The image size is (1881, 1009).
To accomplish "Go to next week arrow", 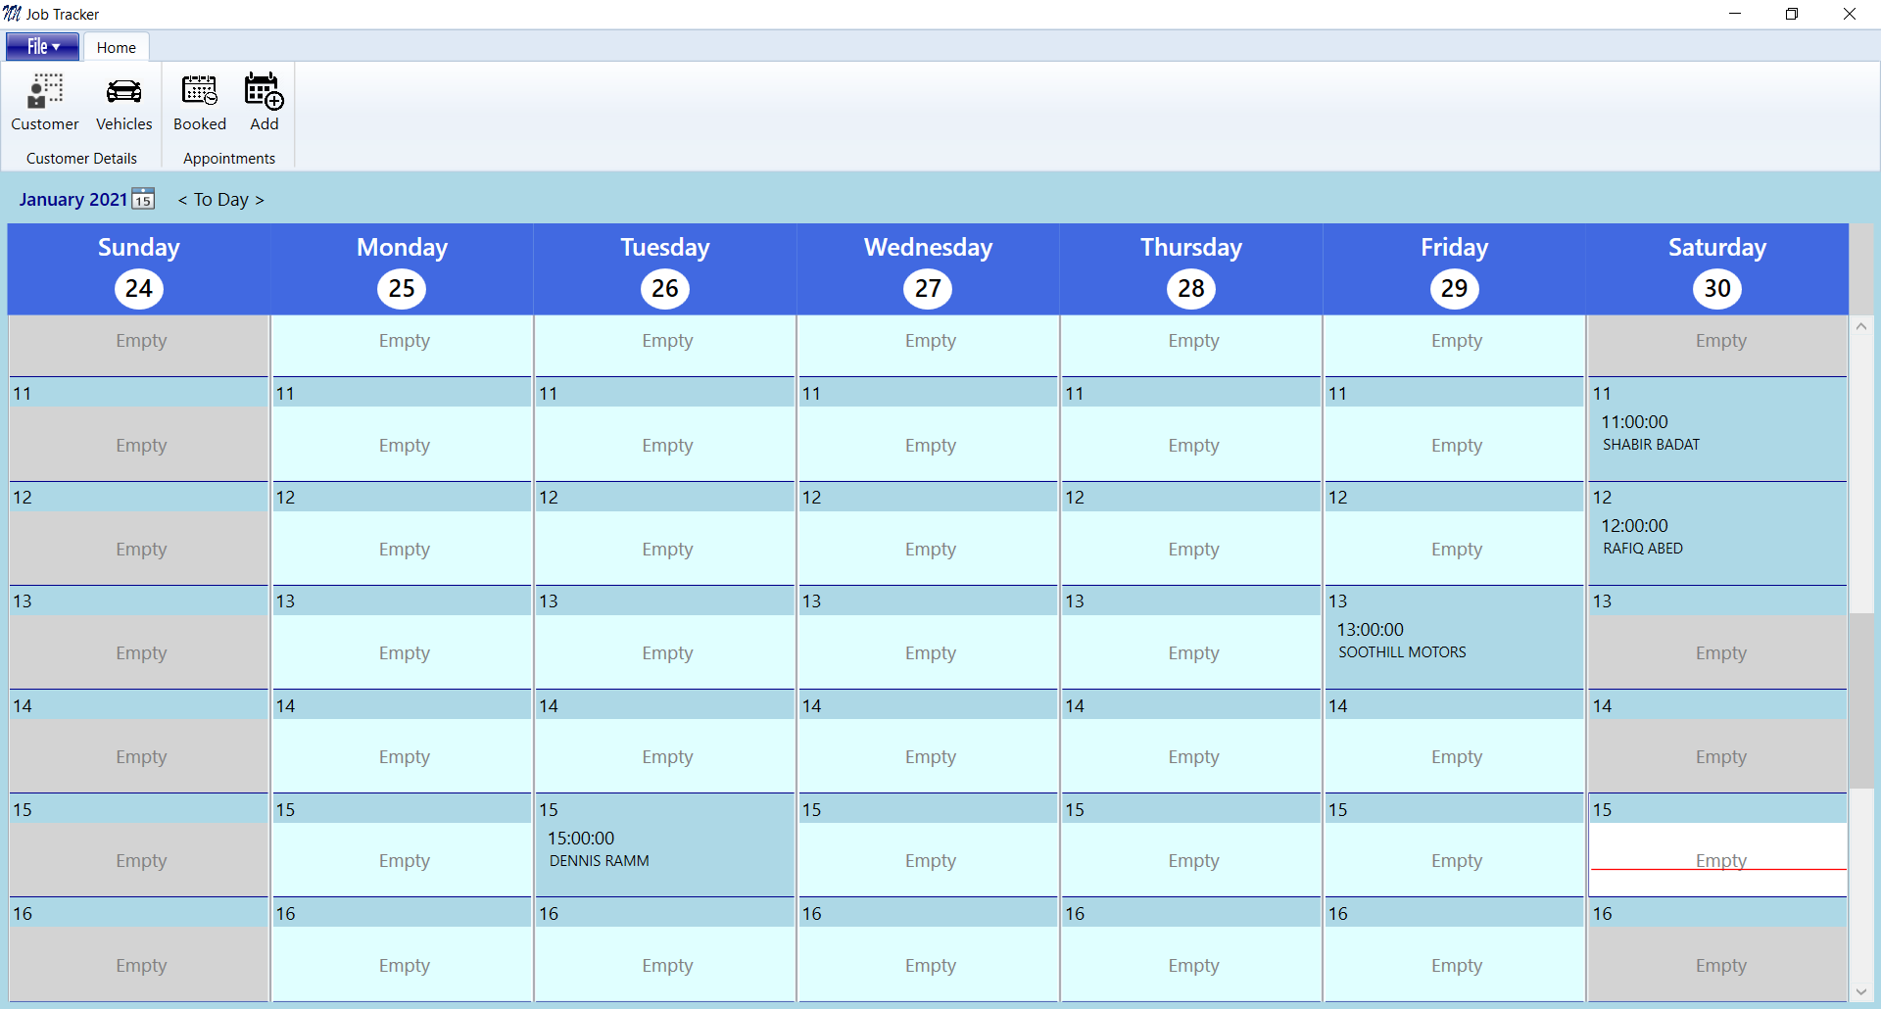I will coord(260,200).
